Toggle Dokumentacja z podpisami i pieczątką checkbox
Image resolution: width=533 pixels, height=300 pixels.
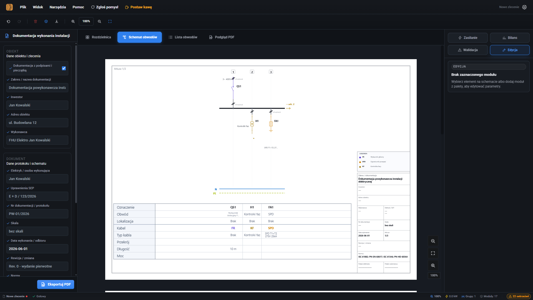pos(64,68)
